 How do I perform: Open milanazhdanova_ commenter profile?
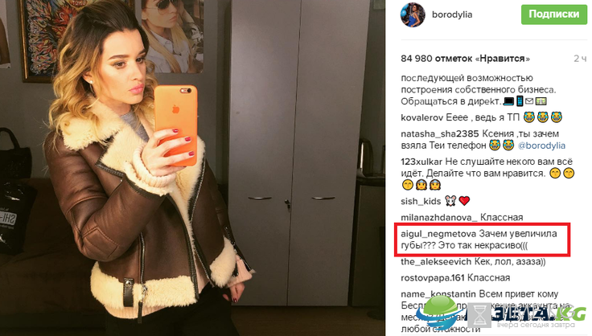(439, 218)
